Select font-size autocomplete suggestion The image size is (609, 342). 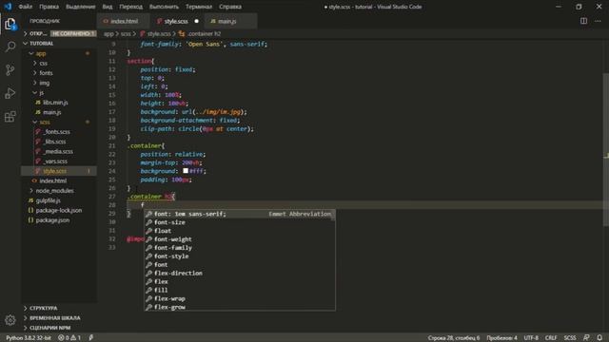point(240,222)
